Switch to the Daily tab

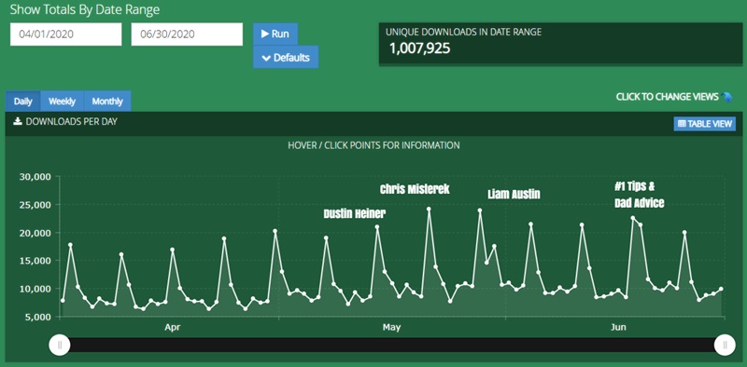22,102
